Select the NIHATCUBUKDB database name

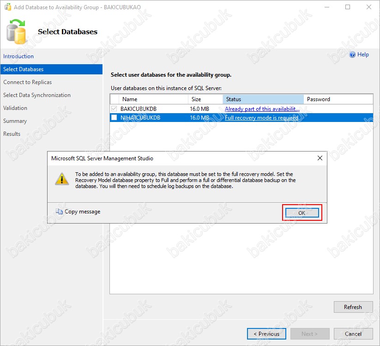coord(140,118)
